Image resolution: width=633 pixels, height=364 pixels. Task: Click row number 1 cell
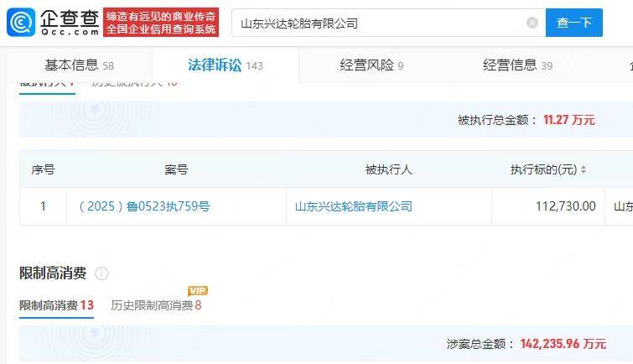pos(44,206)
